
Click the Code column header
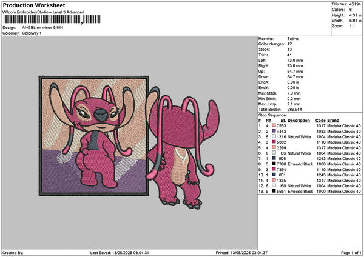[320, 120]
